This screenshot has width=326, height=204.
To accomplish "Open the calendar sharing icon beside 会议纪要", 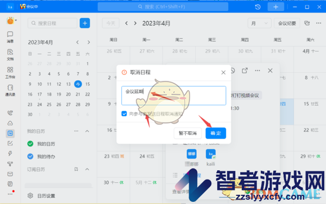I will tap(307, 23).
